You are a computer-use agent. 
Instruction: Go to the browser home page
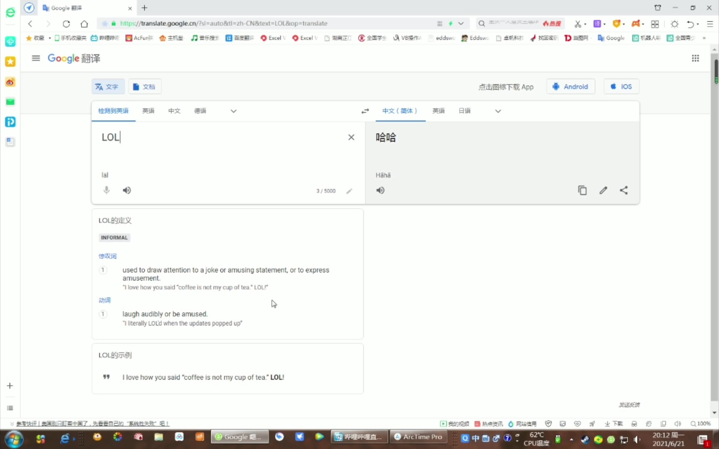(x=84, y=24)
